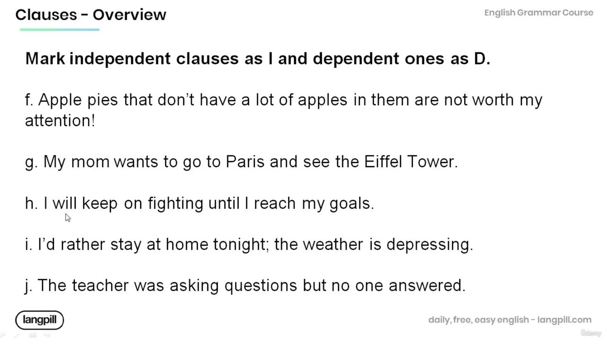This screenshot has height=340, width=606.
Task: Click the gradient underline bar below the title
Action: click(x=60, y=30)
